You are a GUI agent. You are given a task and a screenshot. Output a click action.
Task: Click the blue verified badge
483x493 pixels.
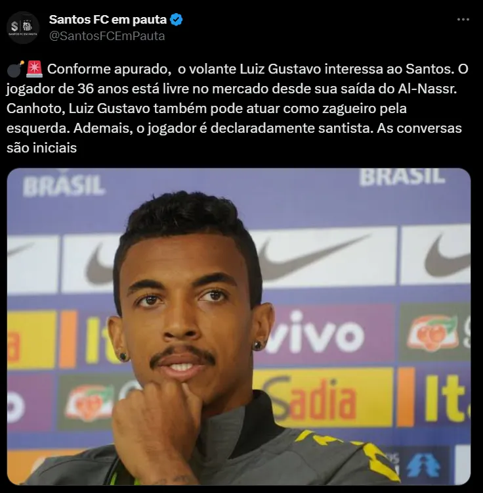[176, 20]
